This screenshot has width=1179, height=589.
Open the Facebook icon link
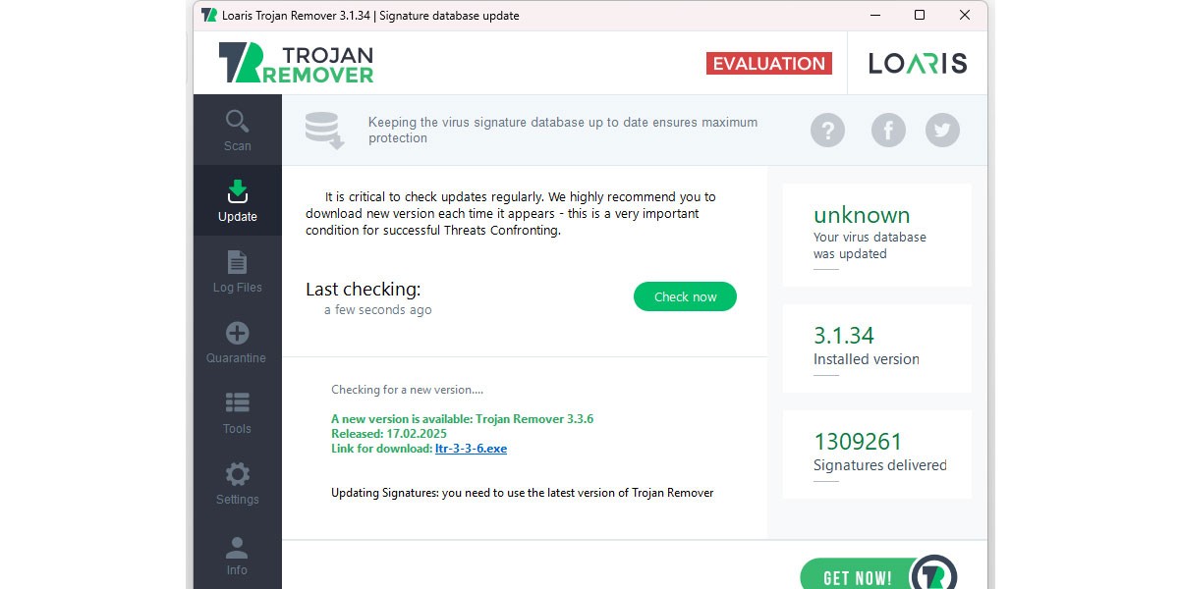[x=888, y=130]
